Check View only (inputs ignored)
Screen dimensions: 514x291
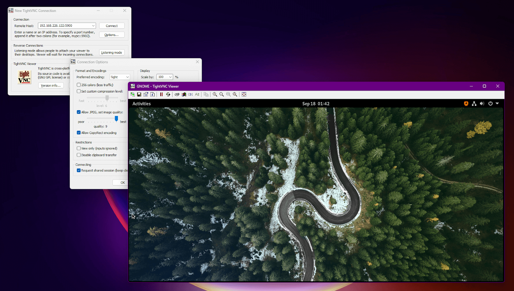(79, 148)
